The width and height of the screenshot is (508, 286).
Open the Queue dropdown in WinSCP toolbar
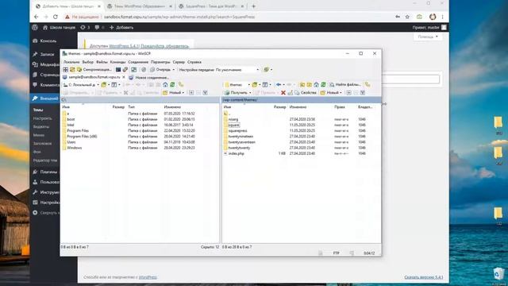pyautogui.click(x=163, y=69)
